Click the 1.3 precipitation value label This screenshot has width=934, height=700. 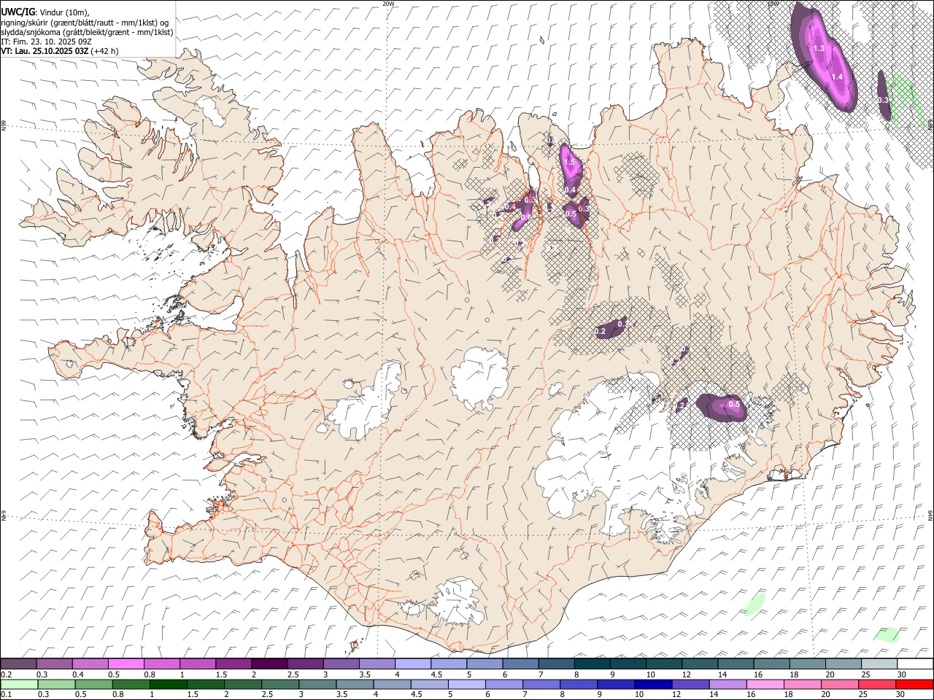point(819,48)
